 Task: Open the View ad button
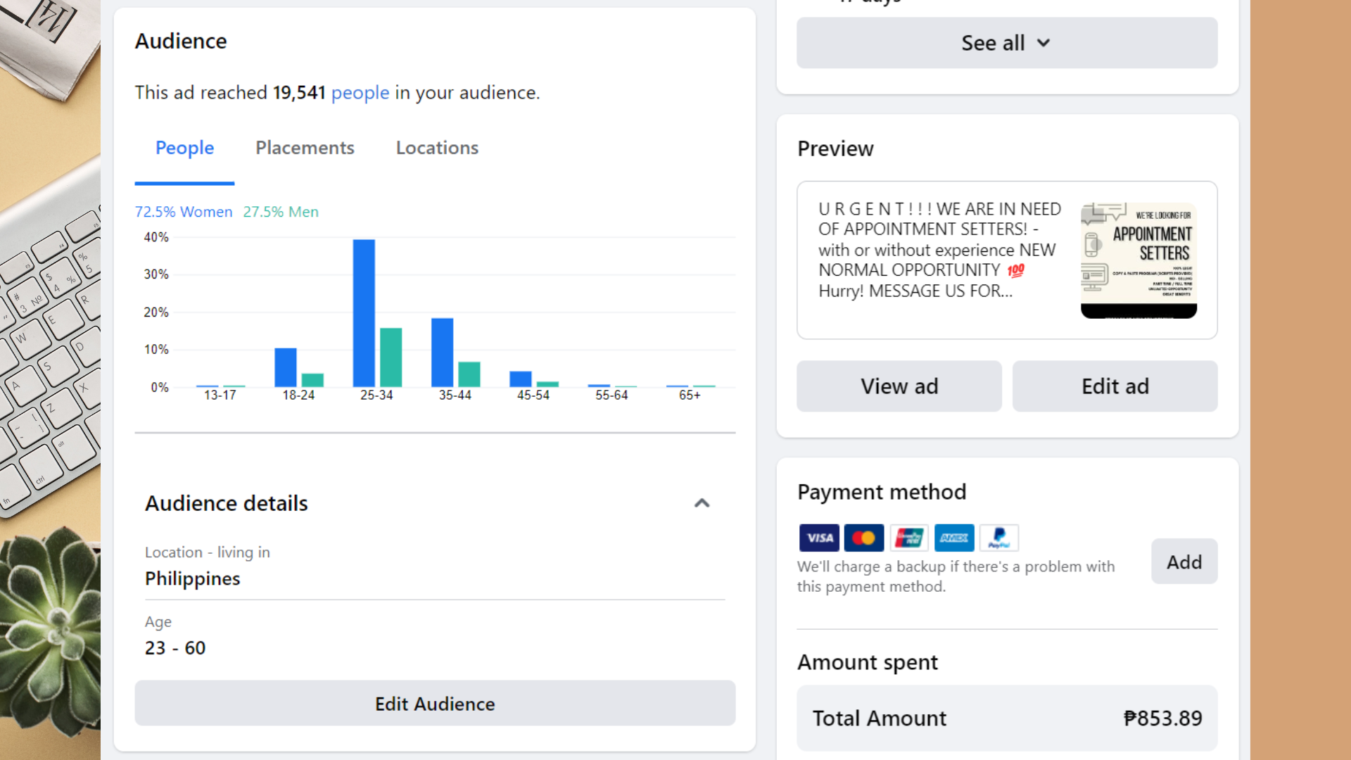point(899,386)
